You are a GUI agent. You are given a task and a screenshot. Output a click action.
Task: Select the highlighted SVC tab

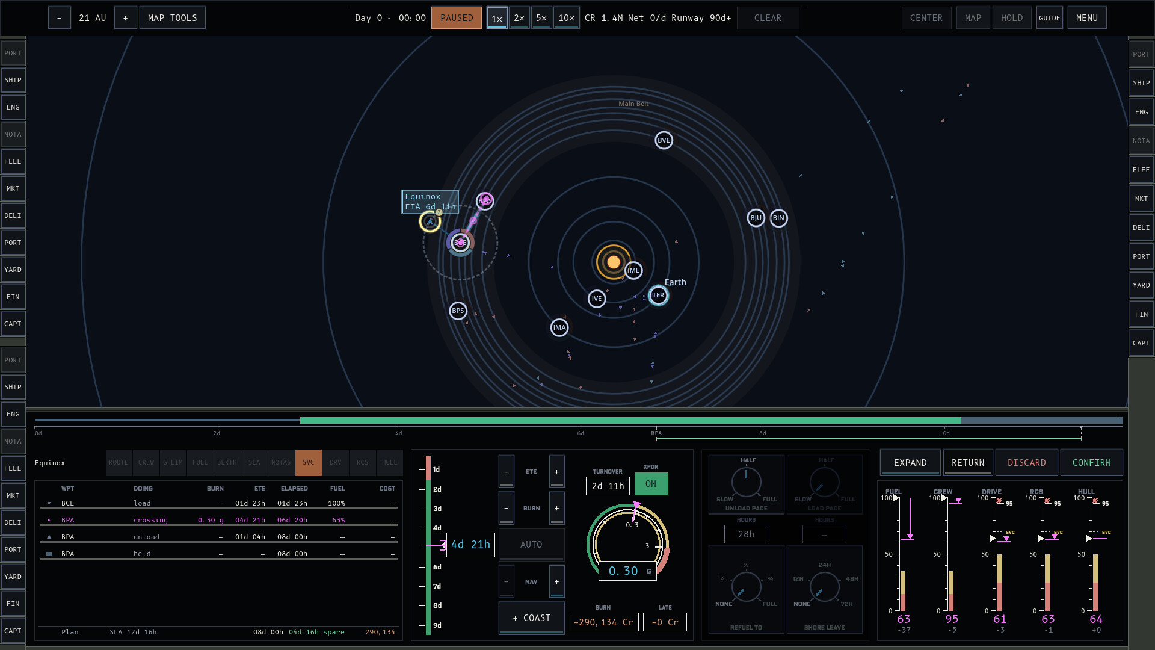click(309, 463)
